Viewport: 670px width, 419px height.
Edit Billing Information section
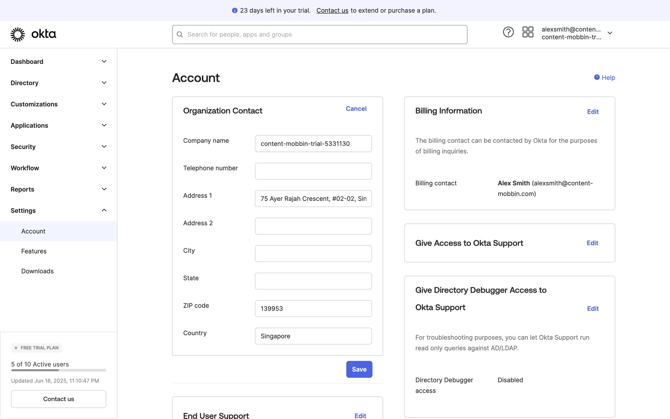[x=593, y=112]
